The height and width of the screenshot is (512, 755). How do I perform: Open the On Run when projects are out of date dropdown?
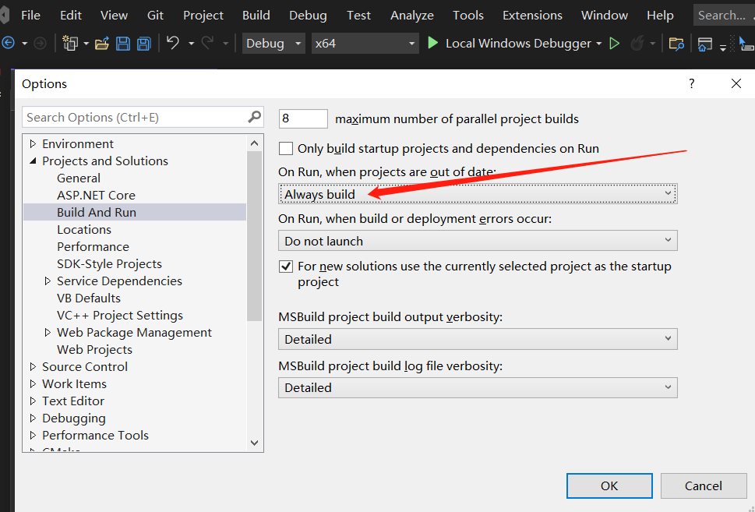pyautogui.click(x=666, y=193)
